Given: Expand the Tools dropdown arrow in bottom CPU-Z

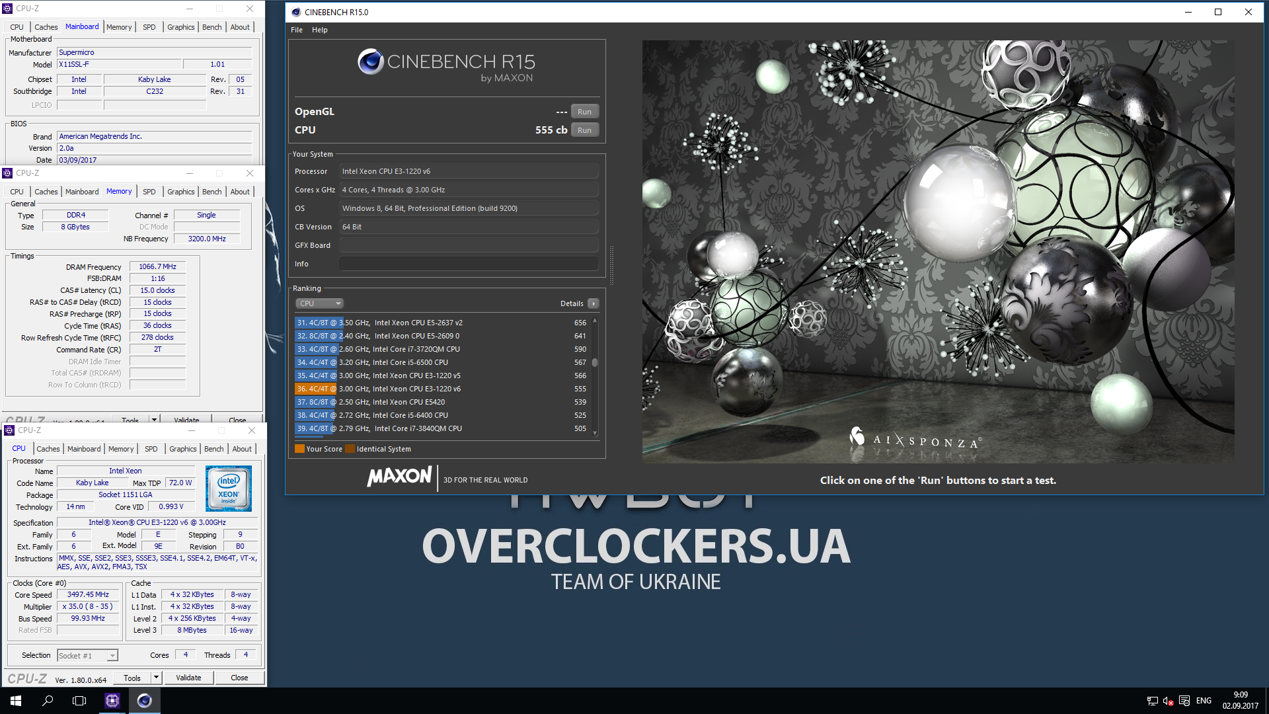Looking at the screenshot, I should [x=156, y=678].
